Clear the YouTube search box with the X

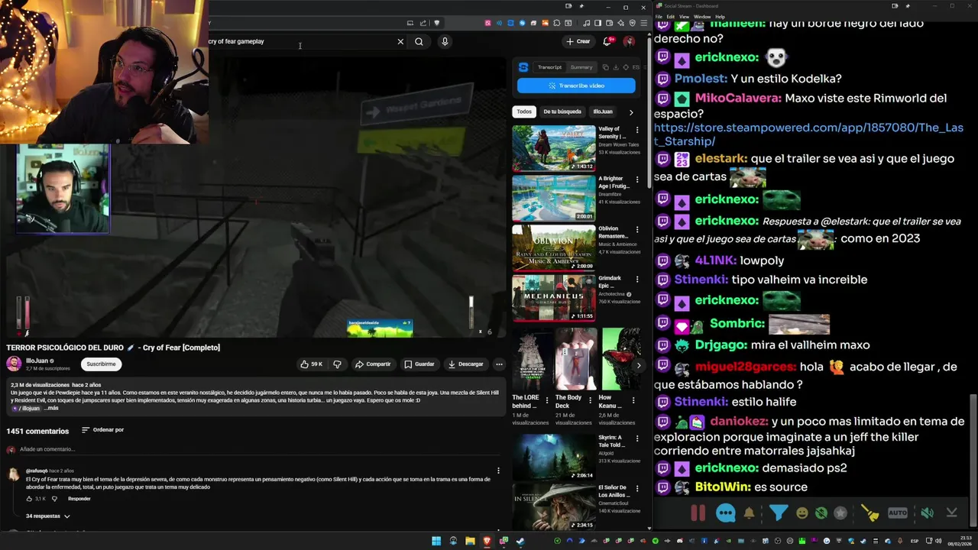(400, 41)
